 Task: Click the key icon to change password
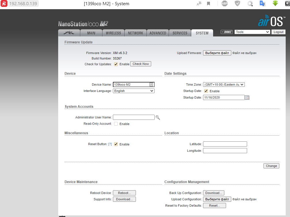[158, 117]
